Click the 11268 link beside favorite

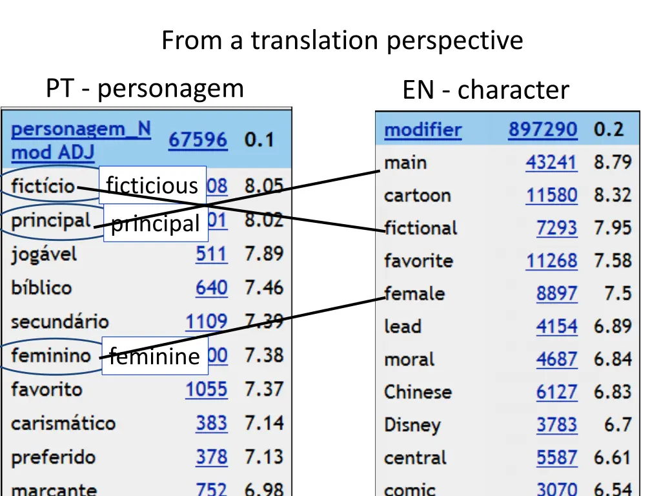[551, 261]
